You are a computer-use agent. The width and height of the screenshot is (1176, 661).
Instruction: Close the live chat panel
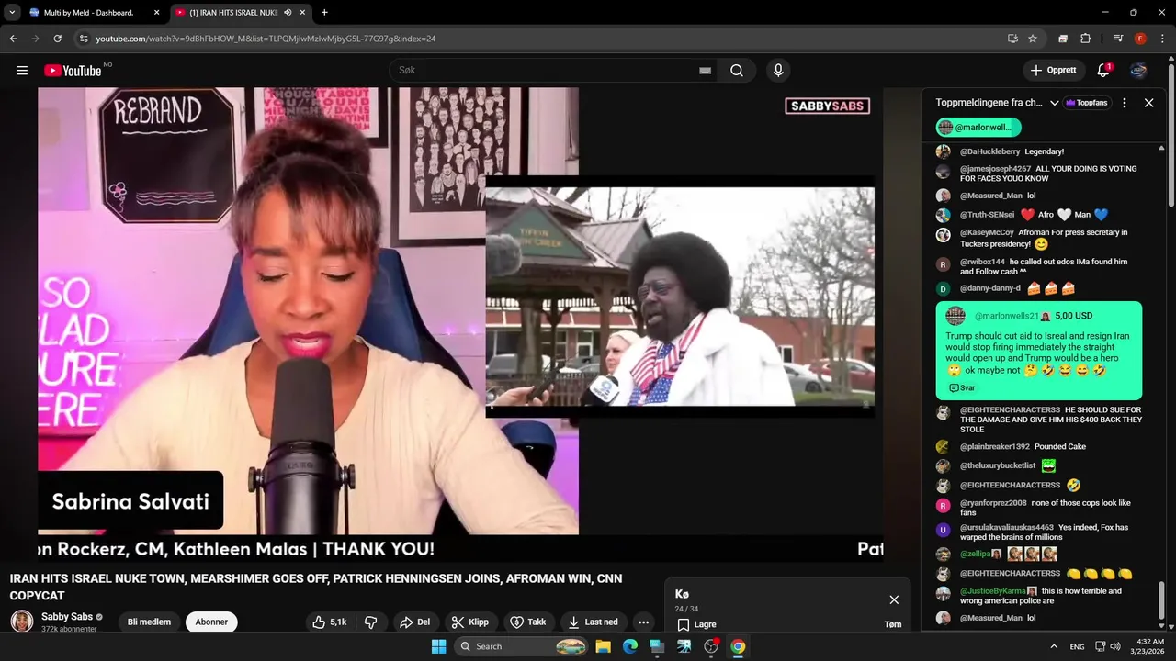click(1148, 103)
